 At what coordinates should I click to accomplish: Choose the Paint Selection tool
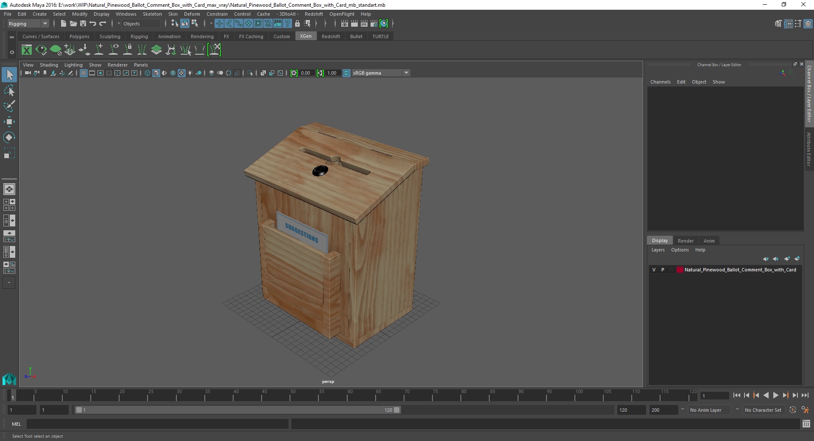coord(9,106)
